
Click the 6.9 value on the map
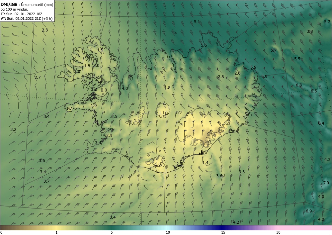(309, 211)
